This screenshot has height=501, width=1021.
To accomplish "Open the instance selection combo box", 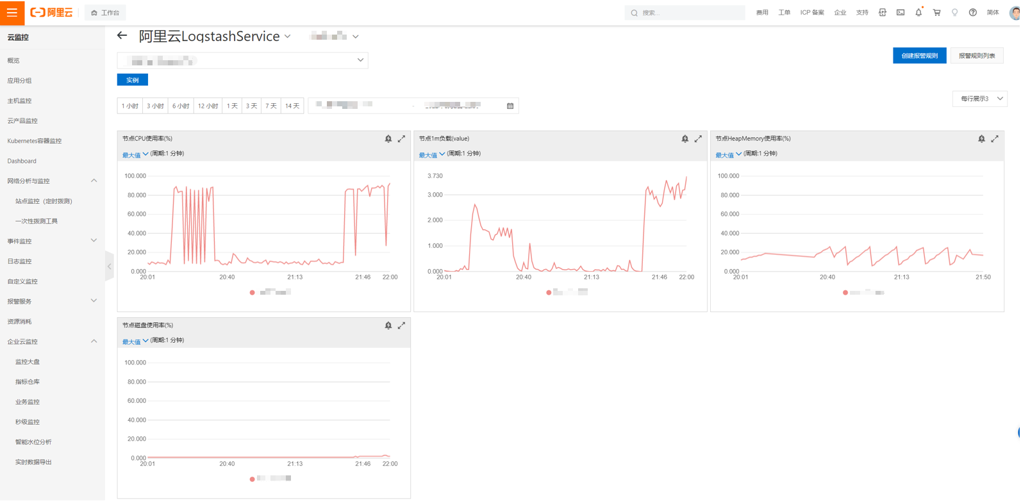I will pyautogui.click(x=242, y=60).
